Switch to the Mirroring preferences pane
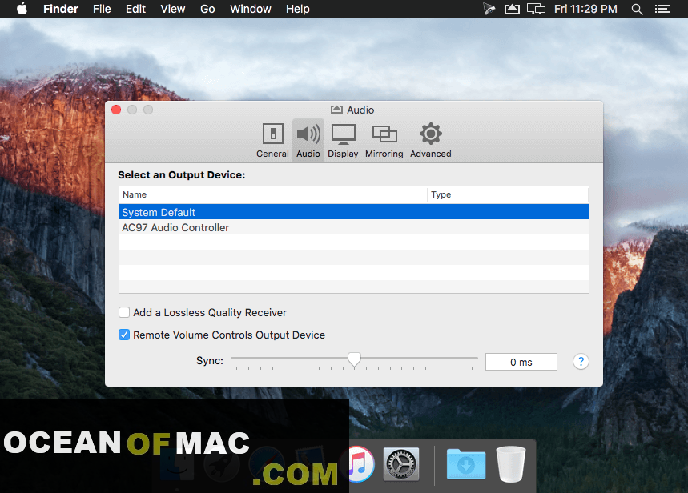The width and height of the screenshot is (688, 493). click(x=384, y=140)
